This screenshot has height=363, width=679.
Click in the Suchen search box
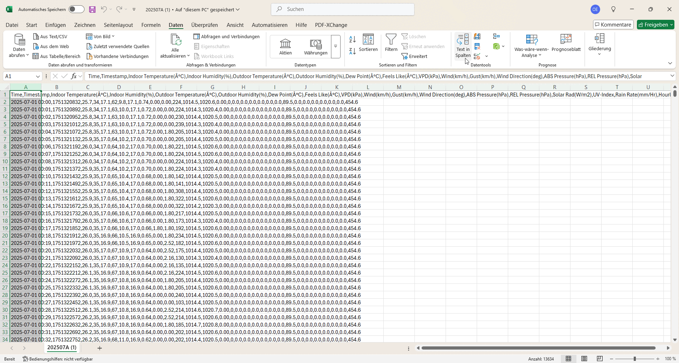coord(343,10)
